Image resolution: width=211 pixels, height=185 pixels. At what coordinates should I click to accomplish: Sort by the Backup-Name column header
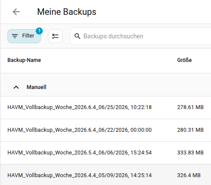(x=24, y=60)
